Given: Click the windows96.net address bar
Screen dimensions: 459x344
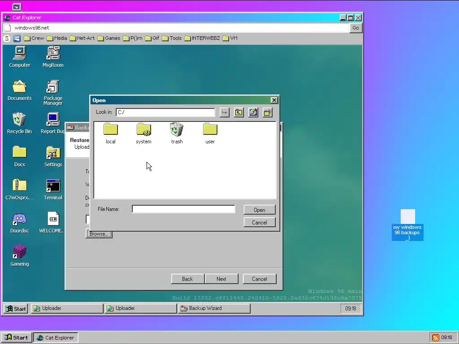Looking at the screenshot, I should (x=176, y=28).
